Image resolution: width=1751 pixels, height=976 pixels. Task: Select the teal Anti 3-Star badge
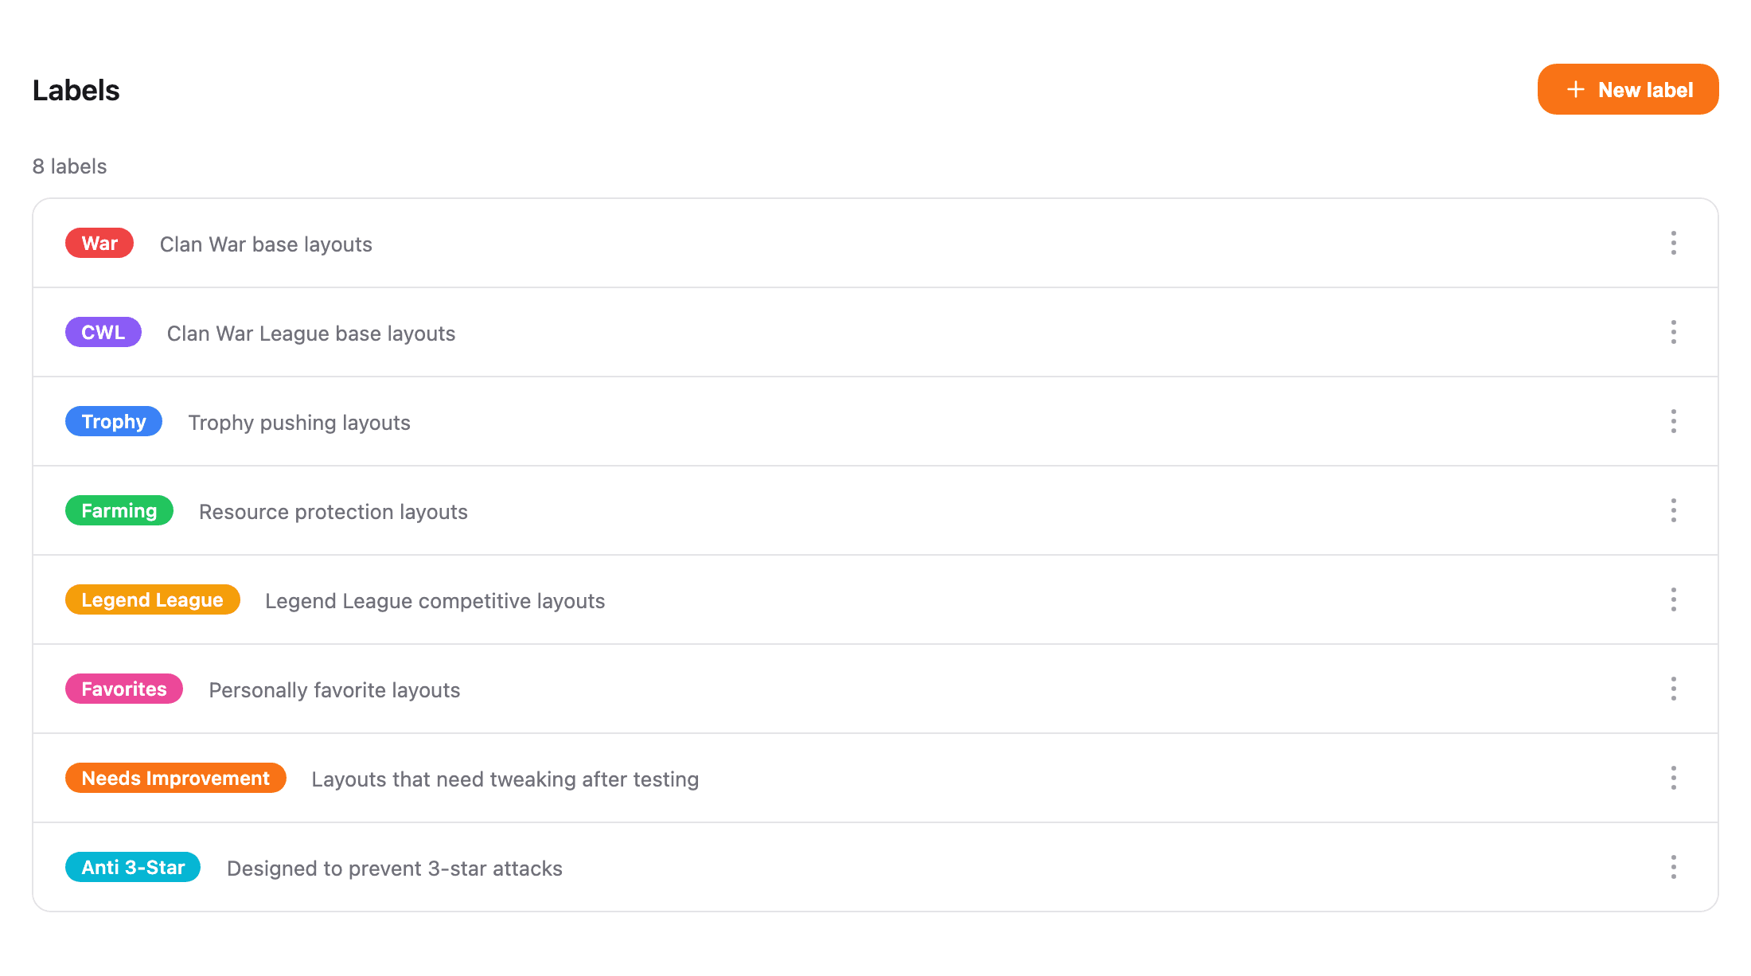(133, 867)
